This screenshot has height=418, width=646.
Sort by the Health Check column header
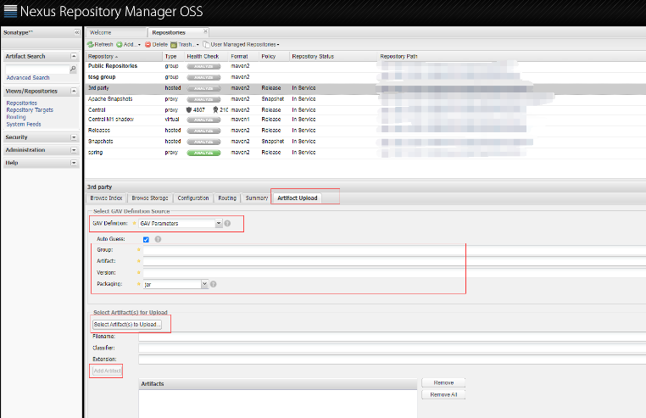pos(206,57)
